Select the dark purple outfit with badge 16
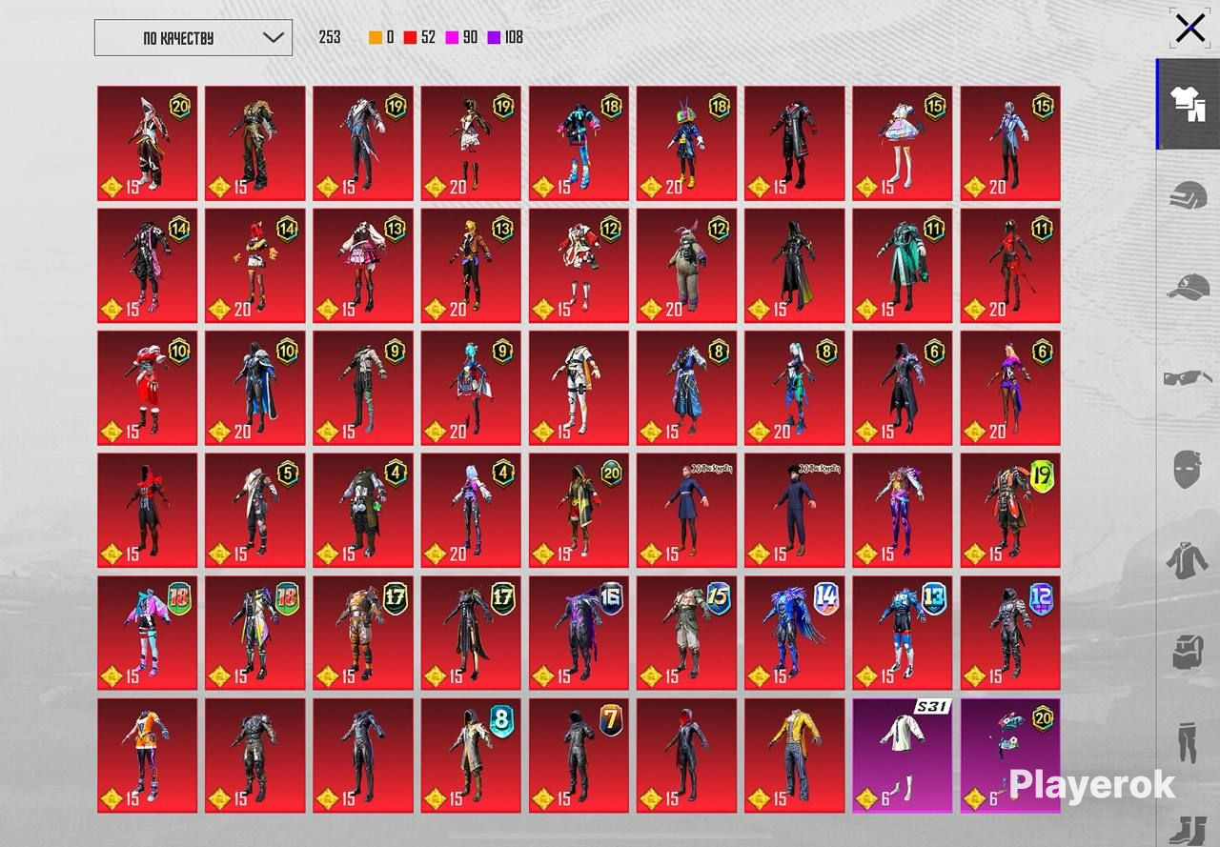The height and width of the screenshot is (847, 1220). click(579, 633)
